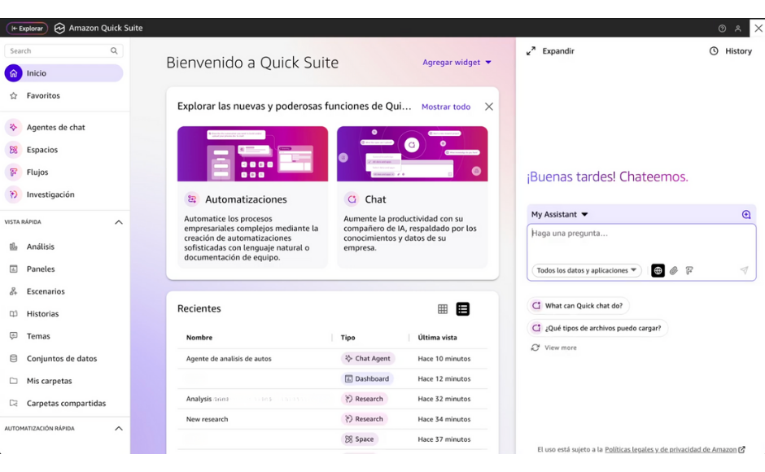This screenshot has width=765, height=472.
Task: Open Todos los datos y aplicaciones dropdown
Action: tap(586, 271)
